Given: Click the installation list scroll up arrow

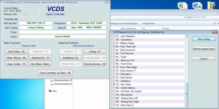Looking at the screenshot, I should click(186, 36).
